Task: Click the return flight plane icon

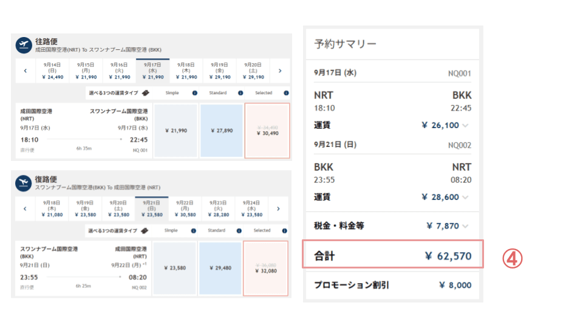Action: 24,183
